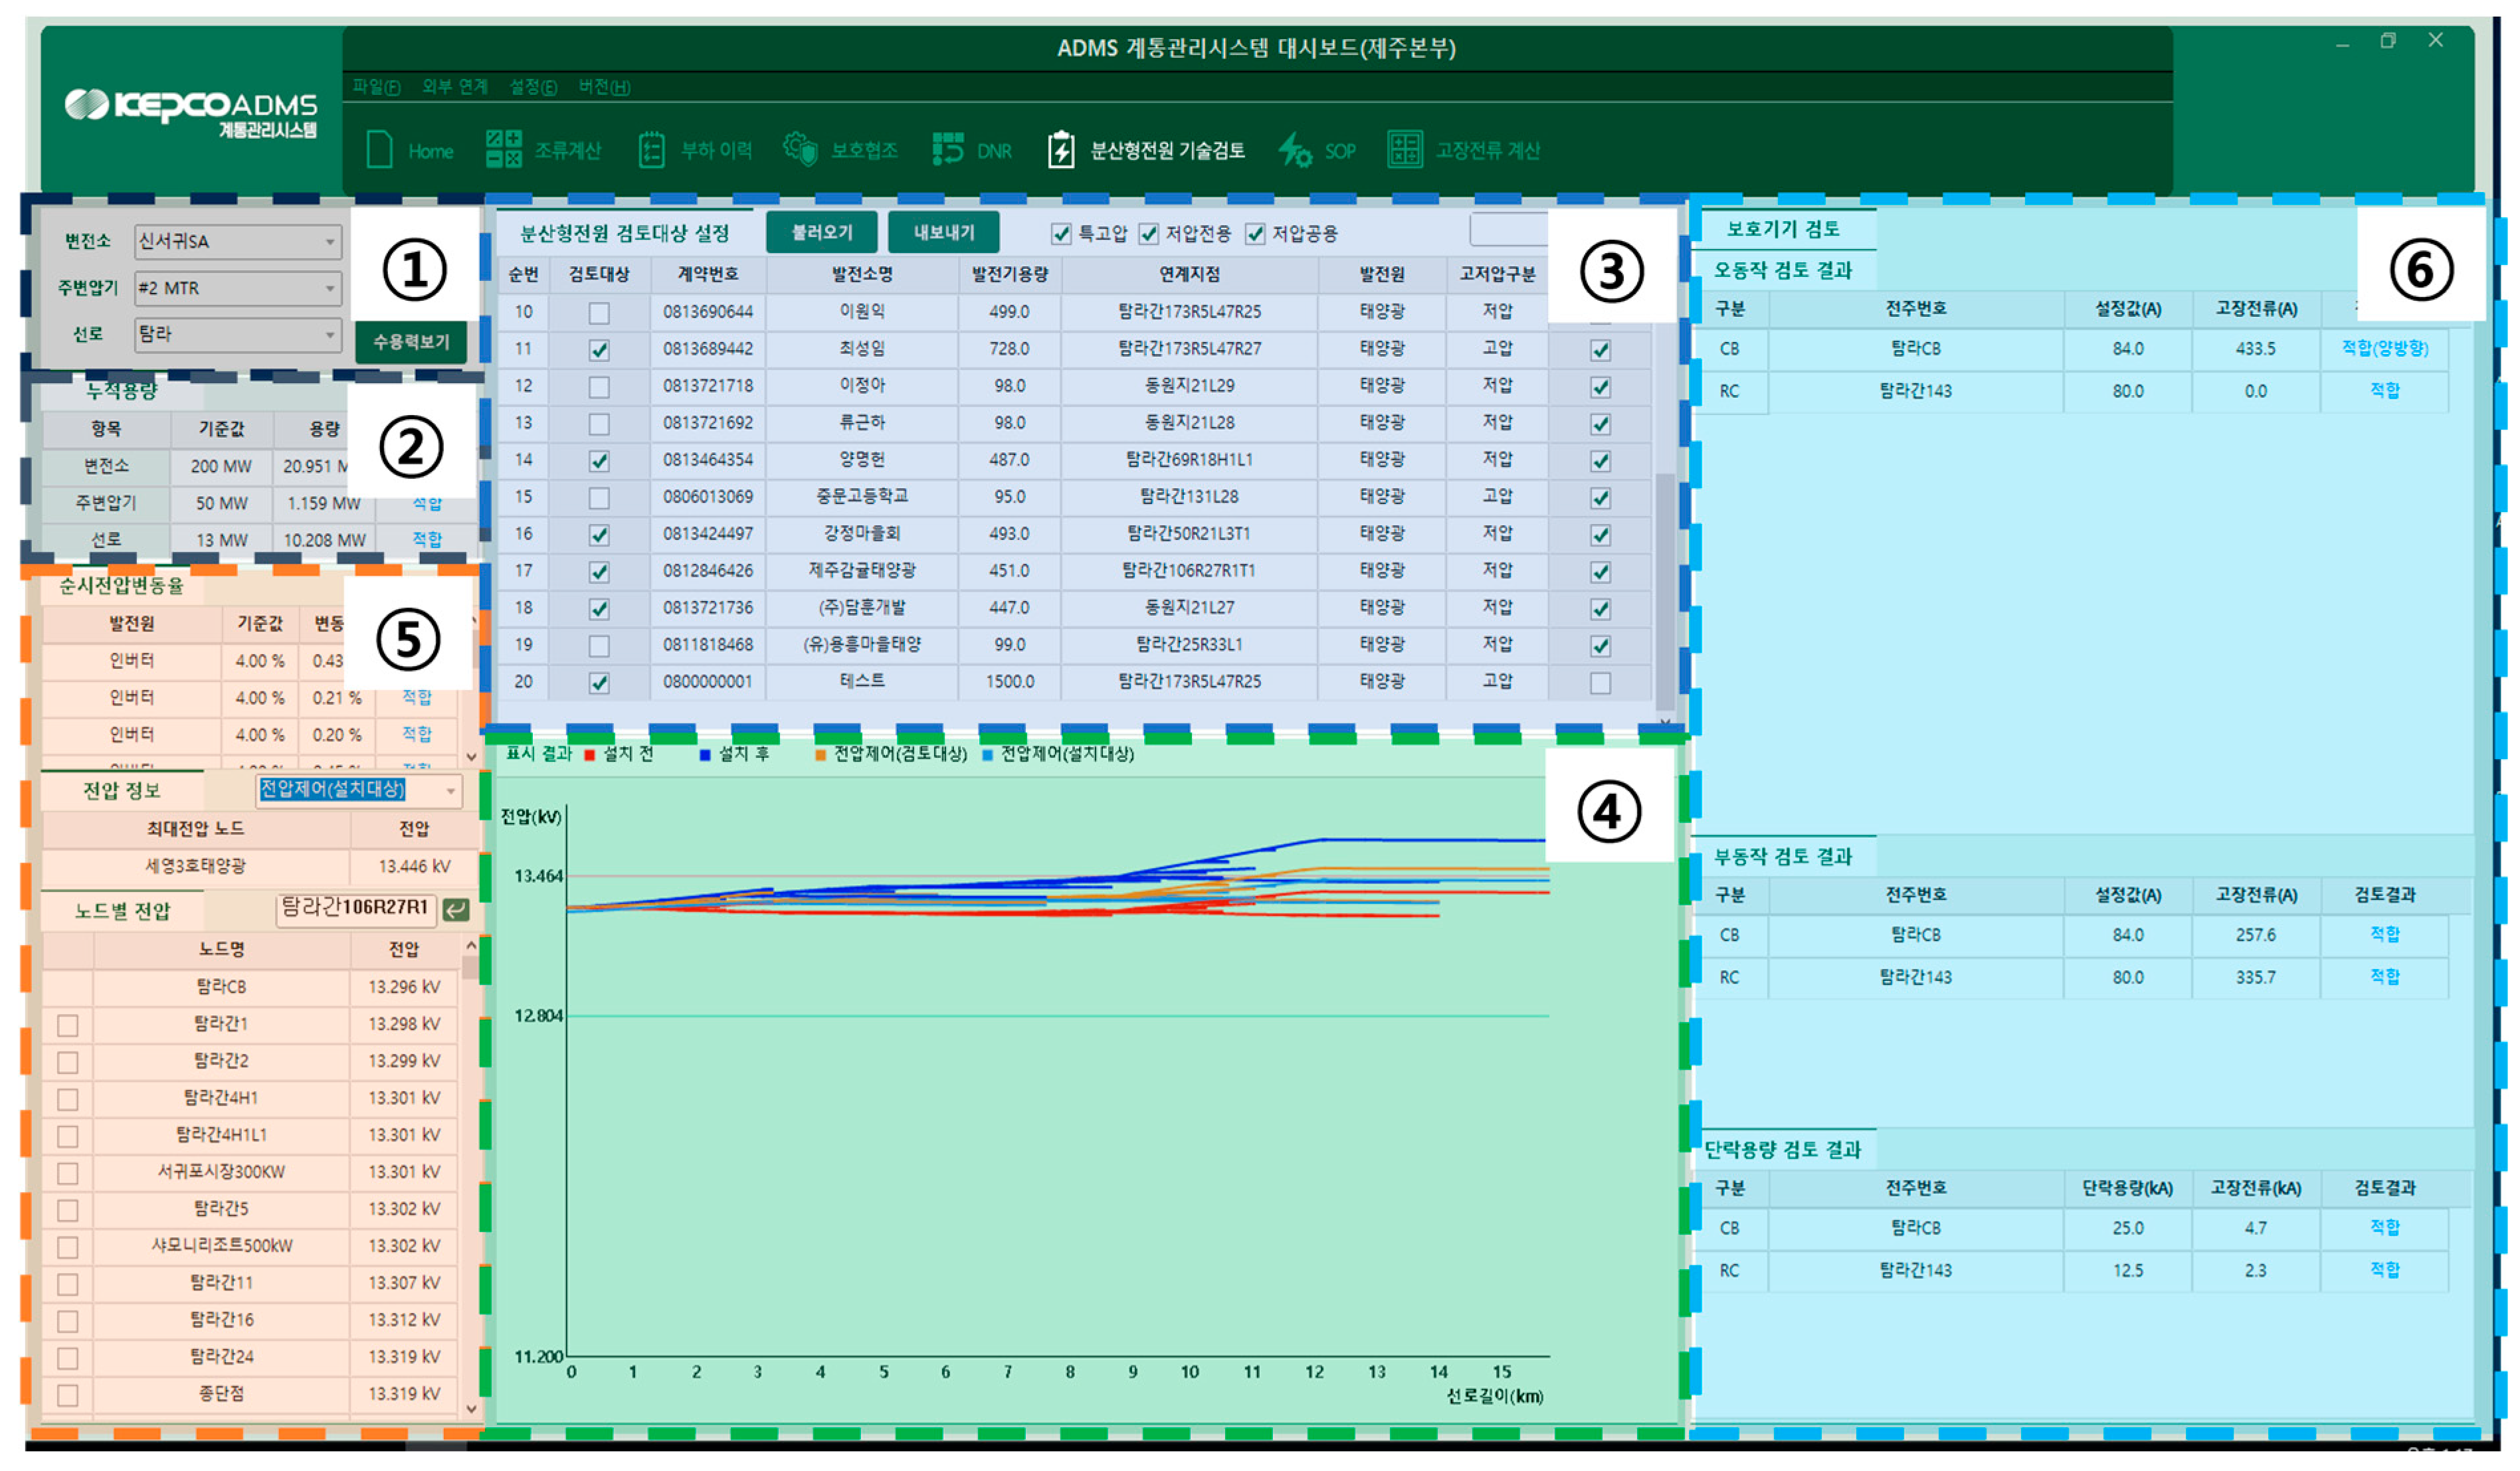Open 조류계산 power flow calculation icon
2520x1471 pixels.
tap(503, 149)
